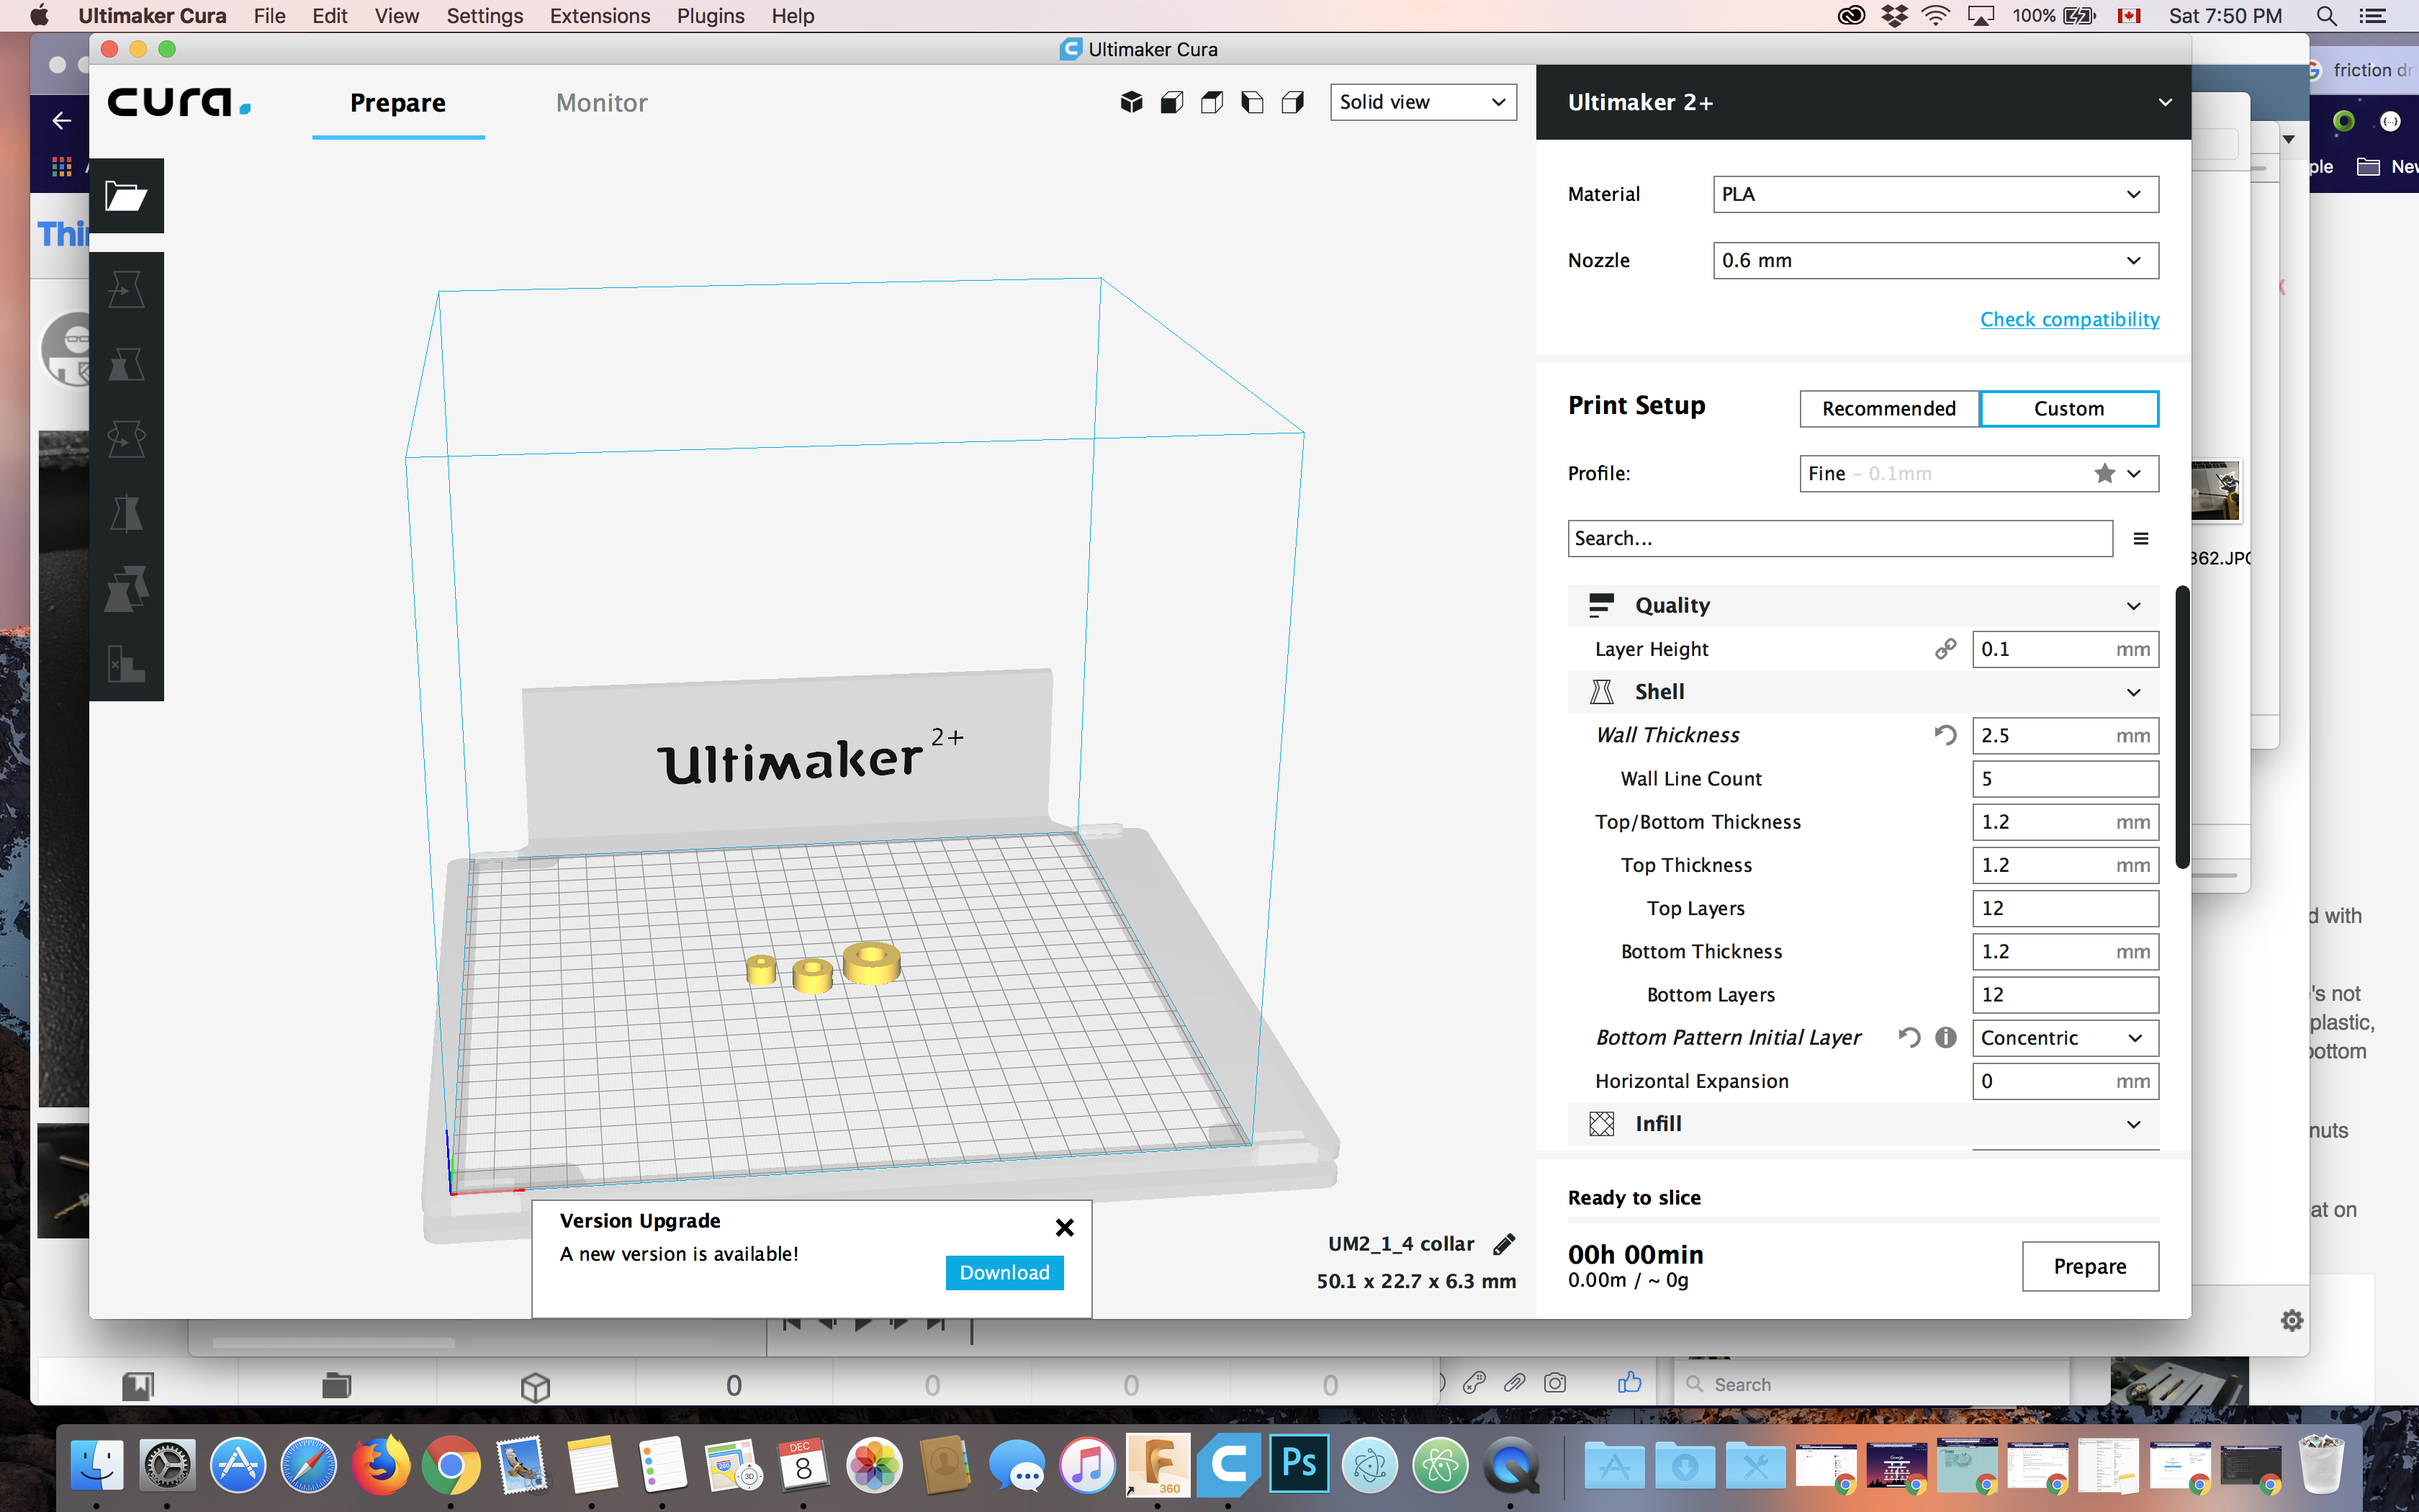Open the Concentric pattern dropdown
The height and width of the screenshot is (1512, 2419).
(x=2065, y=1037)
